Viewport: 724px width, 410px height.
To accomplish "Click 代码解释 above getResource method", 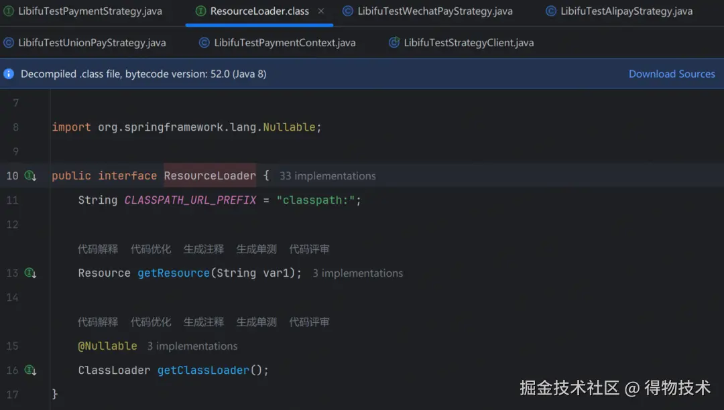I will click(98, 249).
